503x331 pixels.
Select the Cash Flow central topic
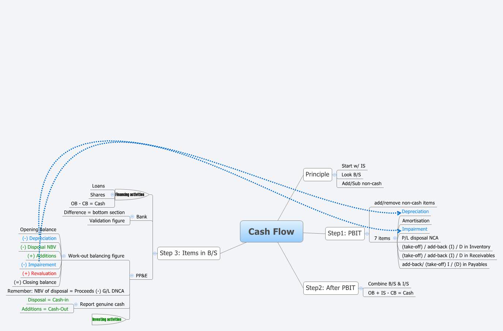click(271, 231)
